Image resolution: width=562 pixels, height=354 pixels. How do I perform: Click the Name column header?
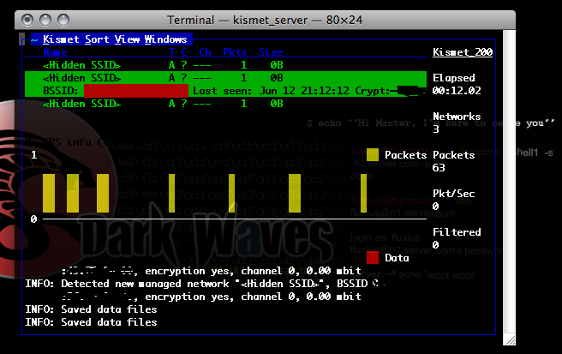coord(55,52)
